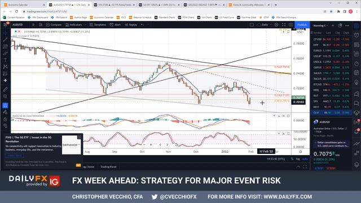The width and height of the screenshot is (361, 203).
Task: Expand the favorite indicators dropdown arrow
Action: pos(85,25)
